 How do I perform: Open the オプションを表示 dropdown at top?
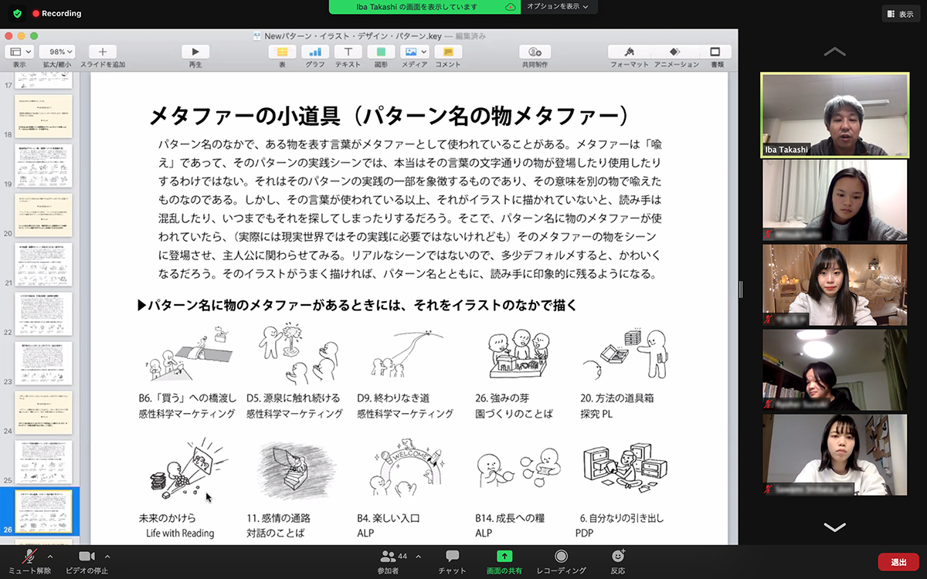tap(557, 7)
